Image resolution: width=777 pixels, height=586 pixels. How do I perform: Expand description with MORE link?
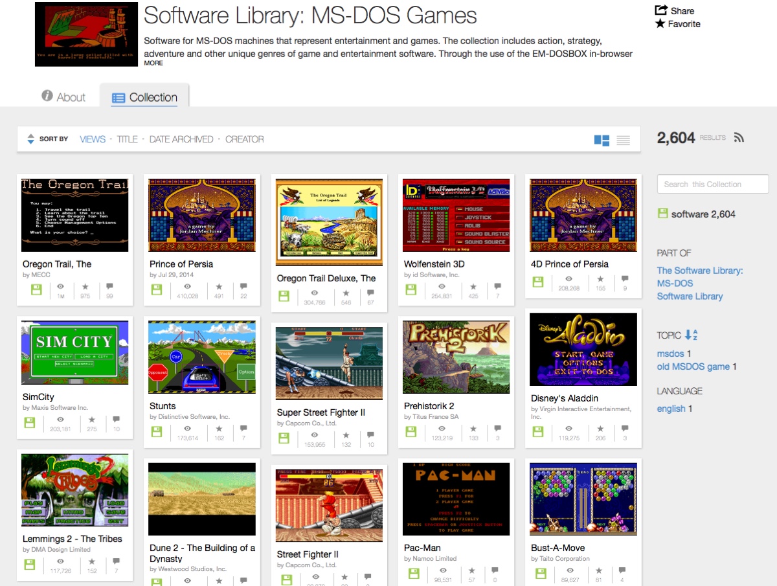tap(153, 63)
